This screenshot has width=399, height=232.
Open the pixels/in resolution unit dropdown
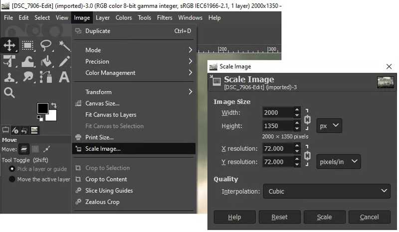point(339,162)
